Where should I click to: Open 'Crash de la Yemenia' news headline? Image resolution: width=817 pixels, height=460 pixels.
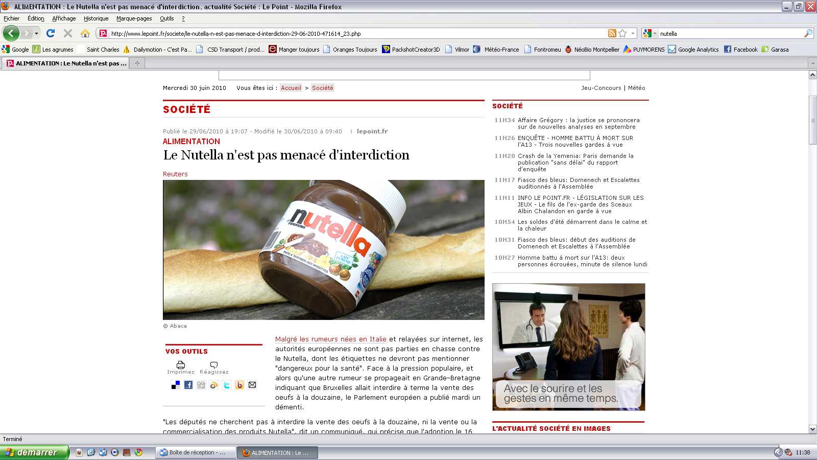tap(575, 163)
